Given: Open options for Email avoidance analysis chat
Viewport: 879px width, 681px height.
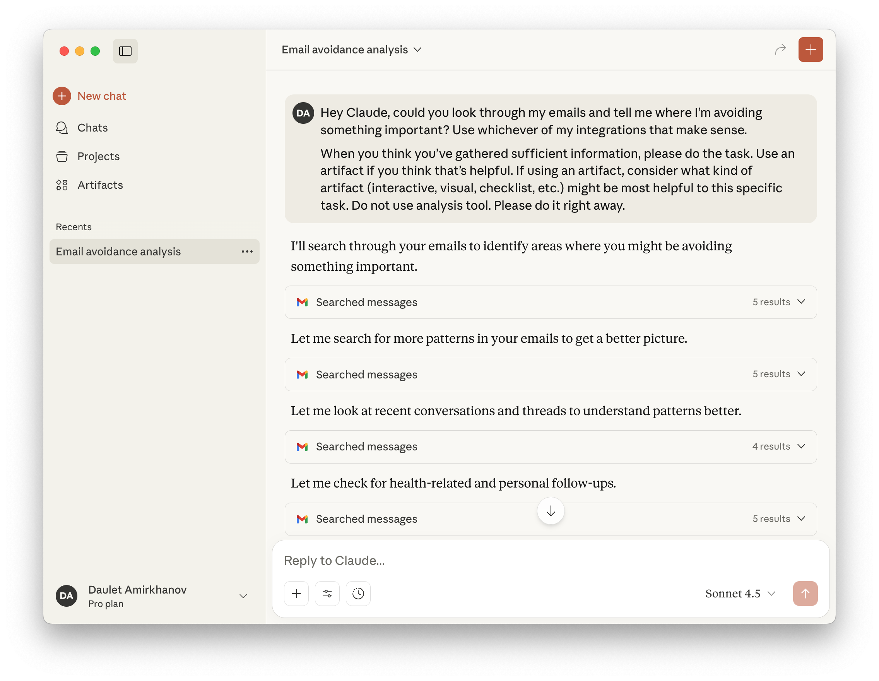Looking at the screenshot, I should point(247,252).
